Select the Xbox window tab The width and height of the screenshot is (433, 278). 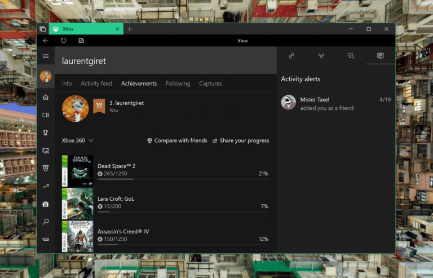tap(86, 29)
